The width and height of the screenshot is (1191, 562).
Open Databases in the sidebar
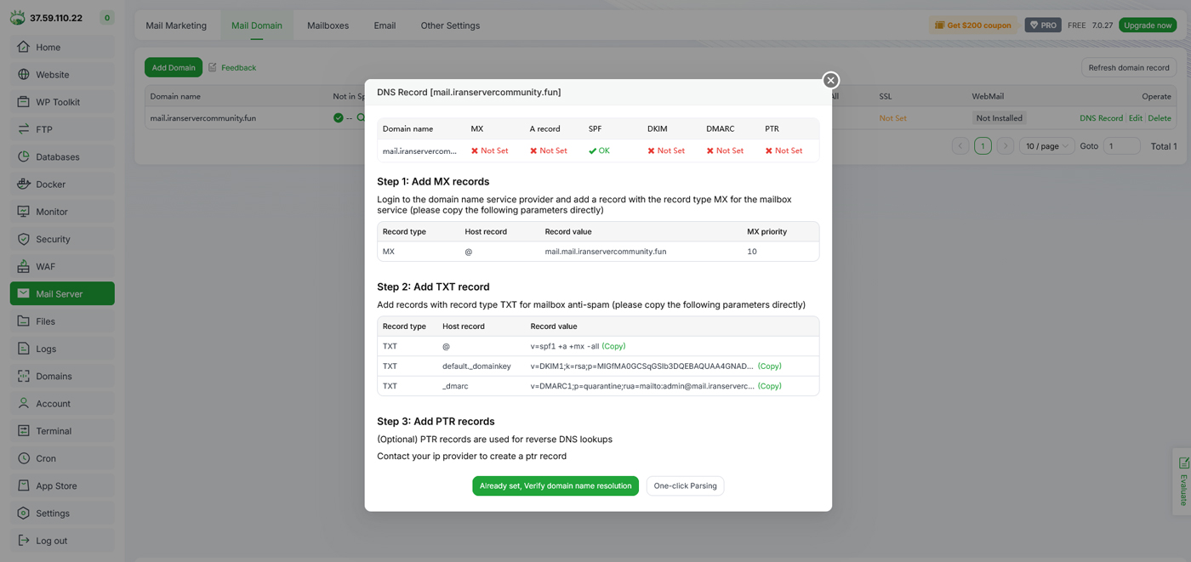(x=57, y=157)
